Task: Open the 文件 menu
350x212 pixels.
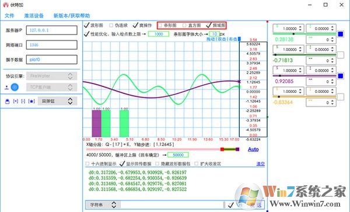Action: (x=9, y=16)
